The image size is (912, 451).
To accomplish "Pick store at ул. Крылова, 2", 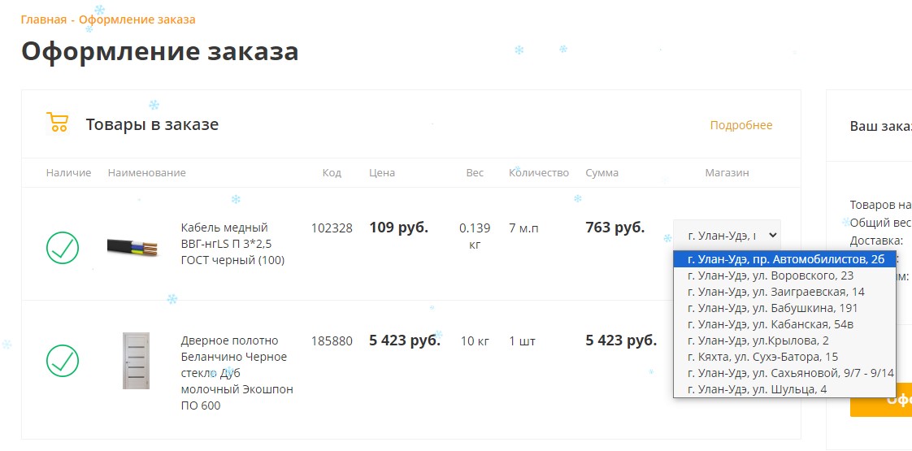I will pos(758,340).
